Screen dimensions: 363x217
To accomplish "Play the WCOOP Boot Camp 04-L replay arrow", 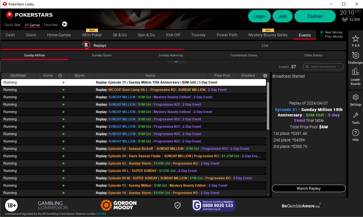I will (x=64, y=90).
